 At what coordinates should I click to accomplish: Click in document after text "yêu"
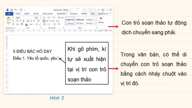[x=58, y=58]
